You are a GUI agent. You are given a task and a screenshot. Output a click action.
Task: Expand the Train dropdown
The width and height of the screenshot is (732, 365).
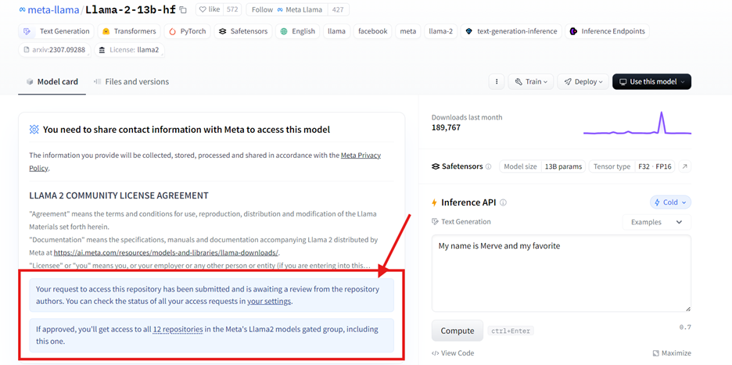pyautogui.click(x=531, y=82)
